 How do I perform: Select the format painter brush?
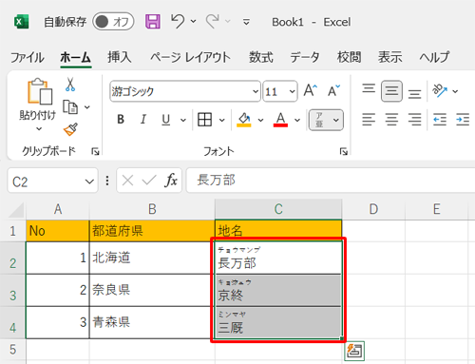point(70,129)
